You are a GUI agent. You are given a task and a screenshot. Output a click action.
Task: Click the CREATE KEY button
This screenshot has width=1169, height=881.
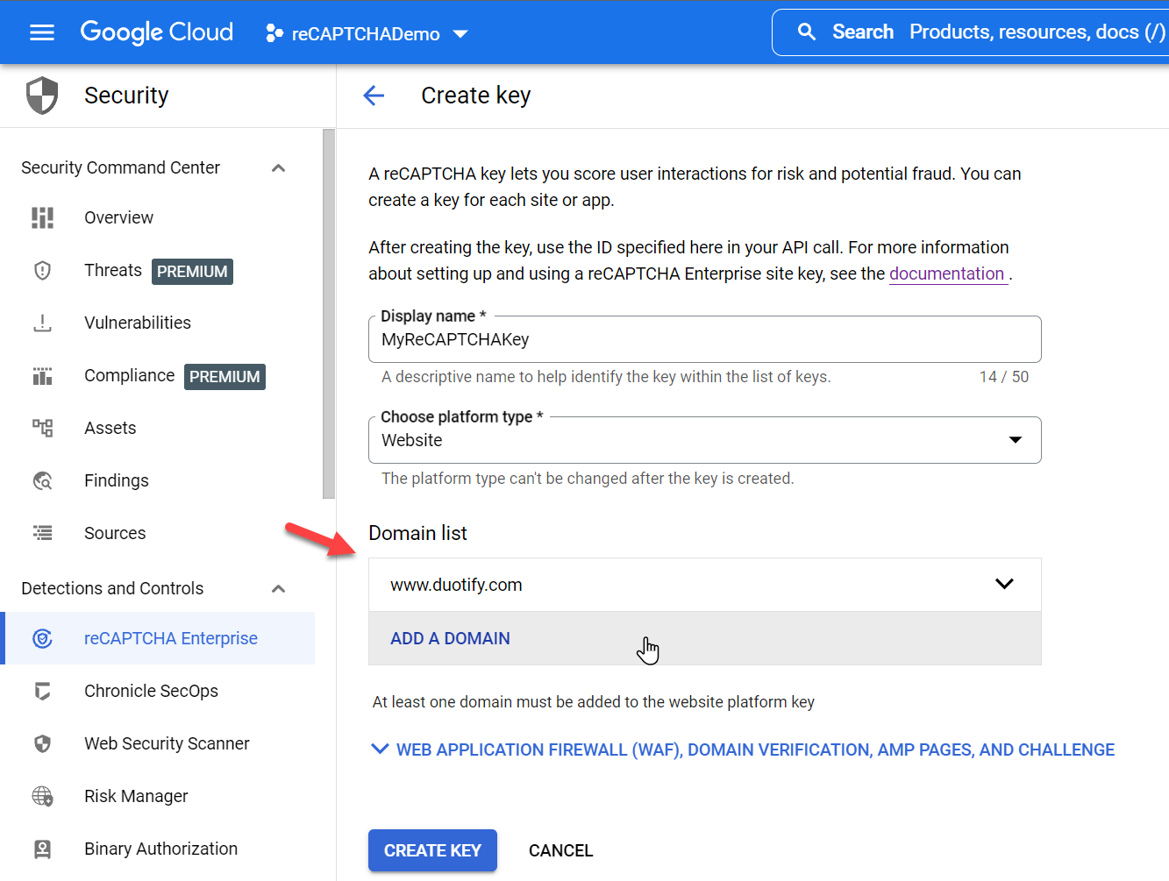point(432,850)
